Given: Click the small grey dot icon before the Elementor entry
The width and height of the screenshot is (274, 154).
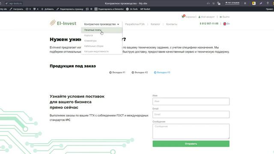Looking at the screenshot, I should [91, 9].
